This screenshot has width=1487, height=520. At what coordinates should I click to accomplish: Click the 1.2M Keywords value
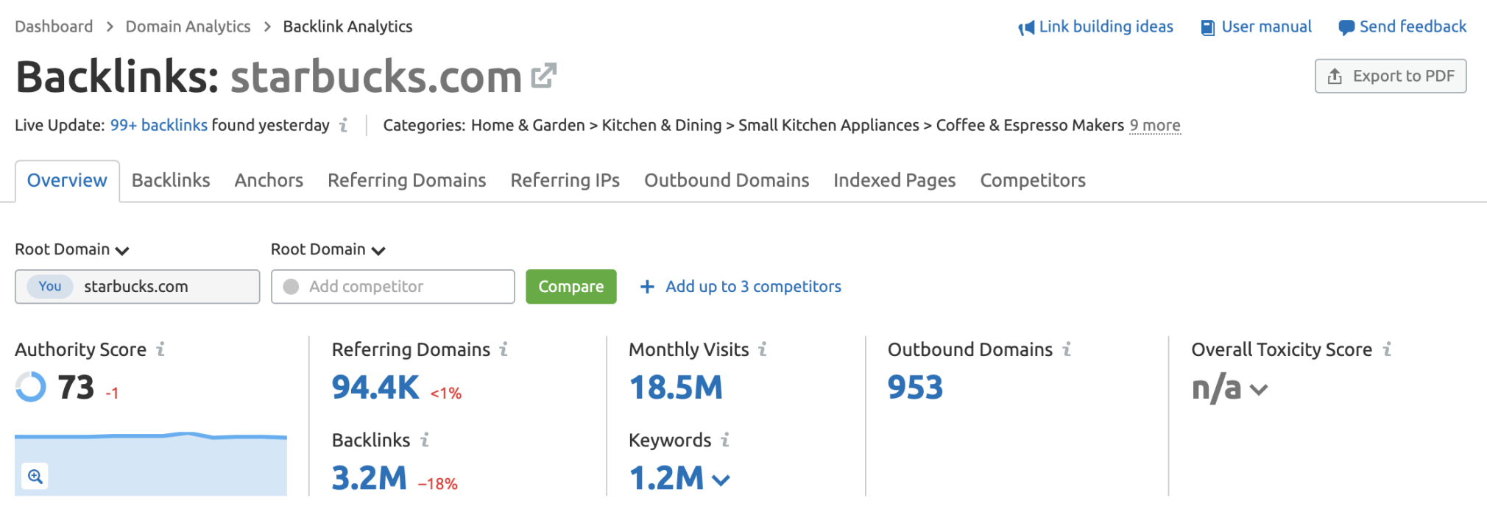[666, 477]
